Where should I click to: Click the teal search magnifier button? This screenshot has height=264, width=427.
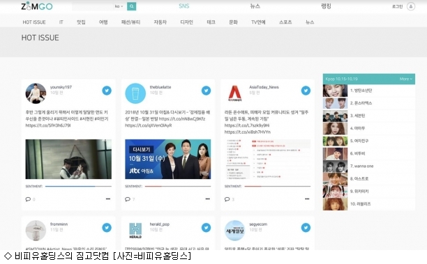[x=132, y=6]
